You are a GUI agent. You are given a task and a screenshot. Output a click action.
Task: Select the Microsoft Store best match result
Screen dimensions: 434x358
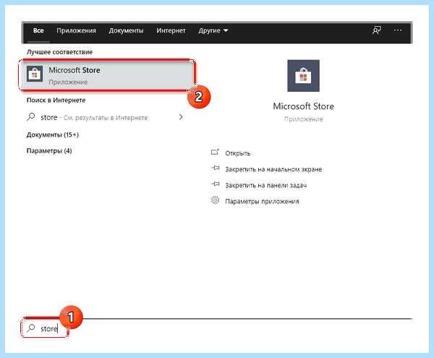pyautogui.click(x=108, y=75)
